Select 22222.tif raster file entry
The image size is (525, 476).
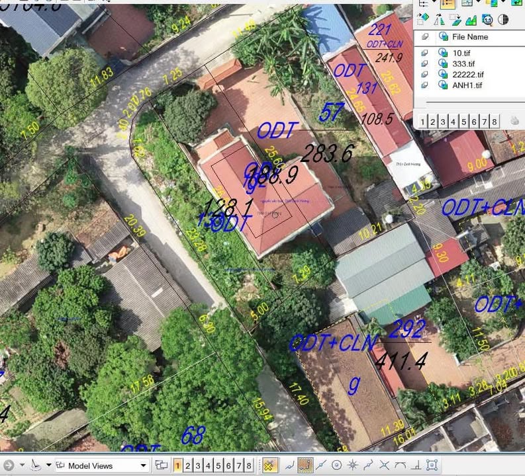coord(468,74)
